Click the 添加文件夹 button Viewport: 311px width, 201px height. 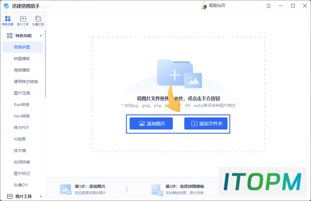206,124
